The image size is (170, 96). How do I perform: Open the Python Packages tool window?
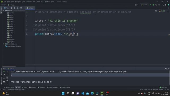52,87
